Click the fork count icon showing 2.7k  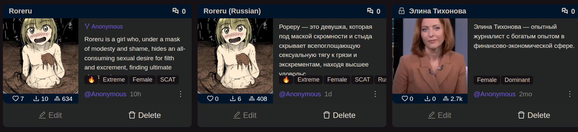pos(446,99)
